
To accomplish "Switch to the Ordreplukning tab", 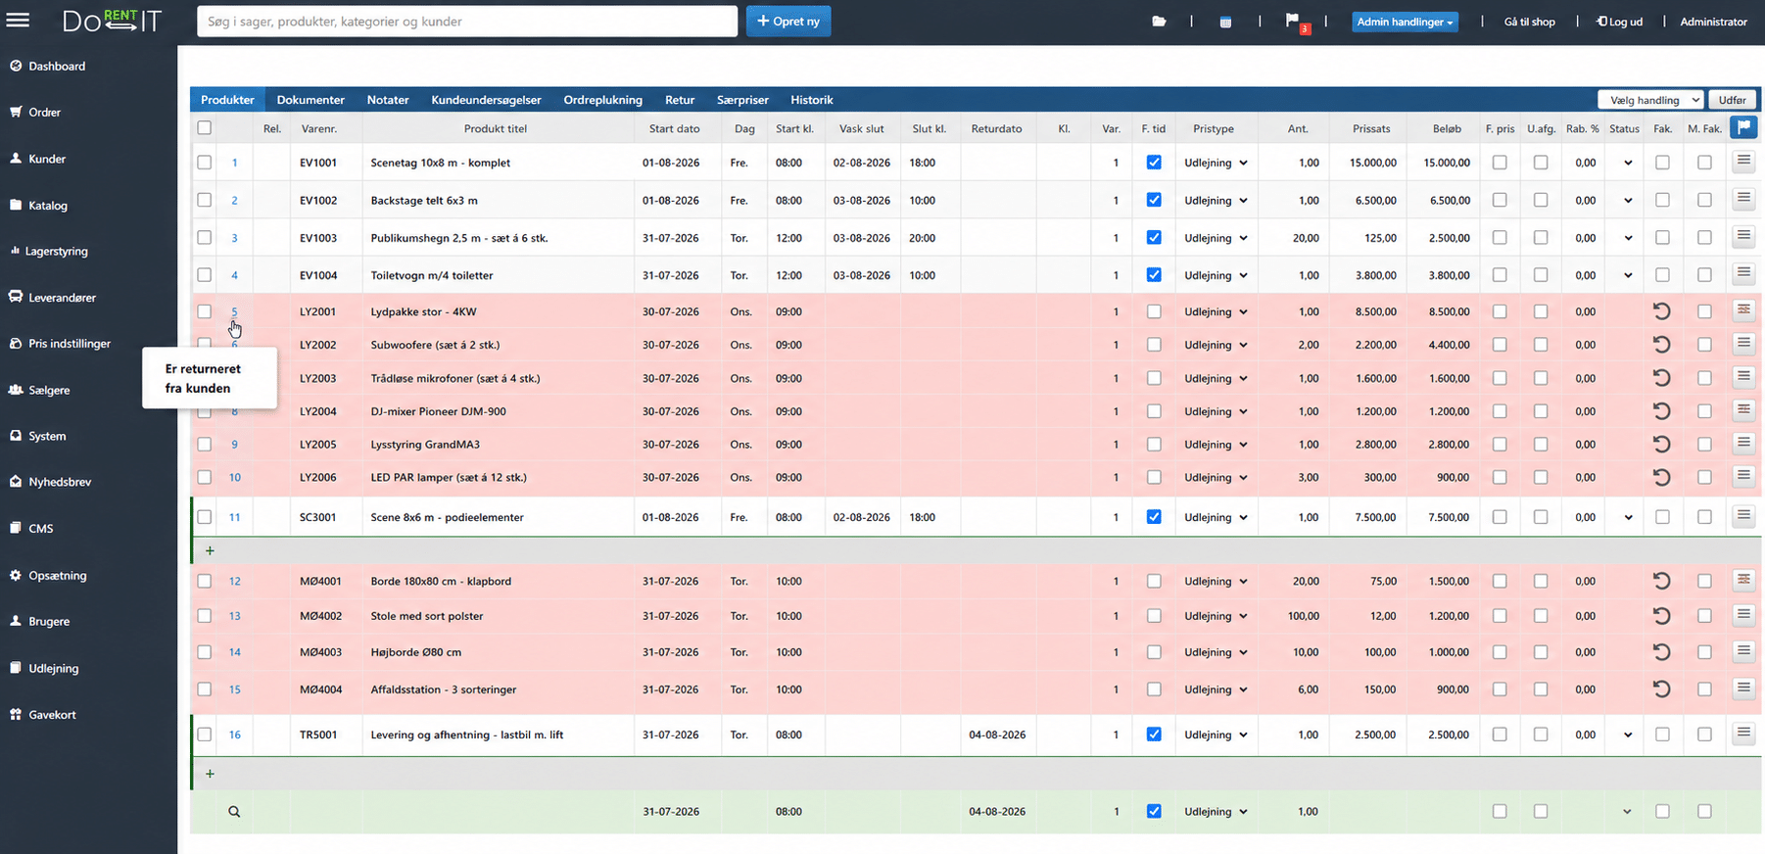I will [602, 100].
